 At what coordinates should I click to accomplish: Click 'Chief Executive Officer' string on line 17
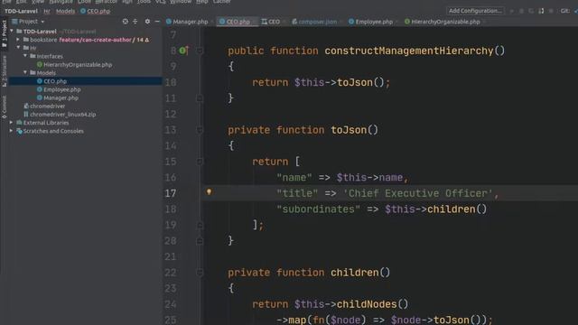tap(417, 193)
